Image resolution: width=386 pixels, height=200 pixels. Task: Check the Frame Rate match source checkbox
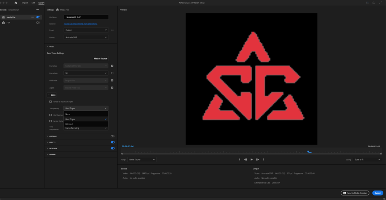pos(112,73)
